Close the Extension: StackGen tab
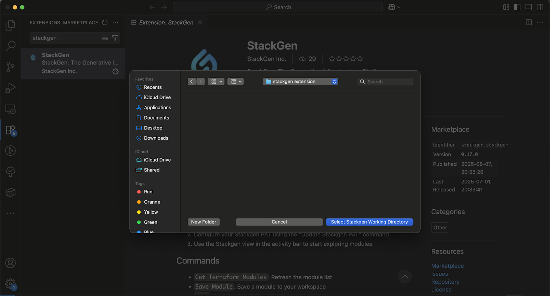 [x=200, y=23]
